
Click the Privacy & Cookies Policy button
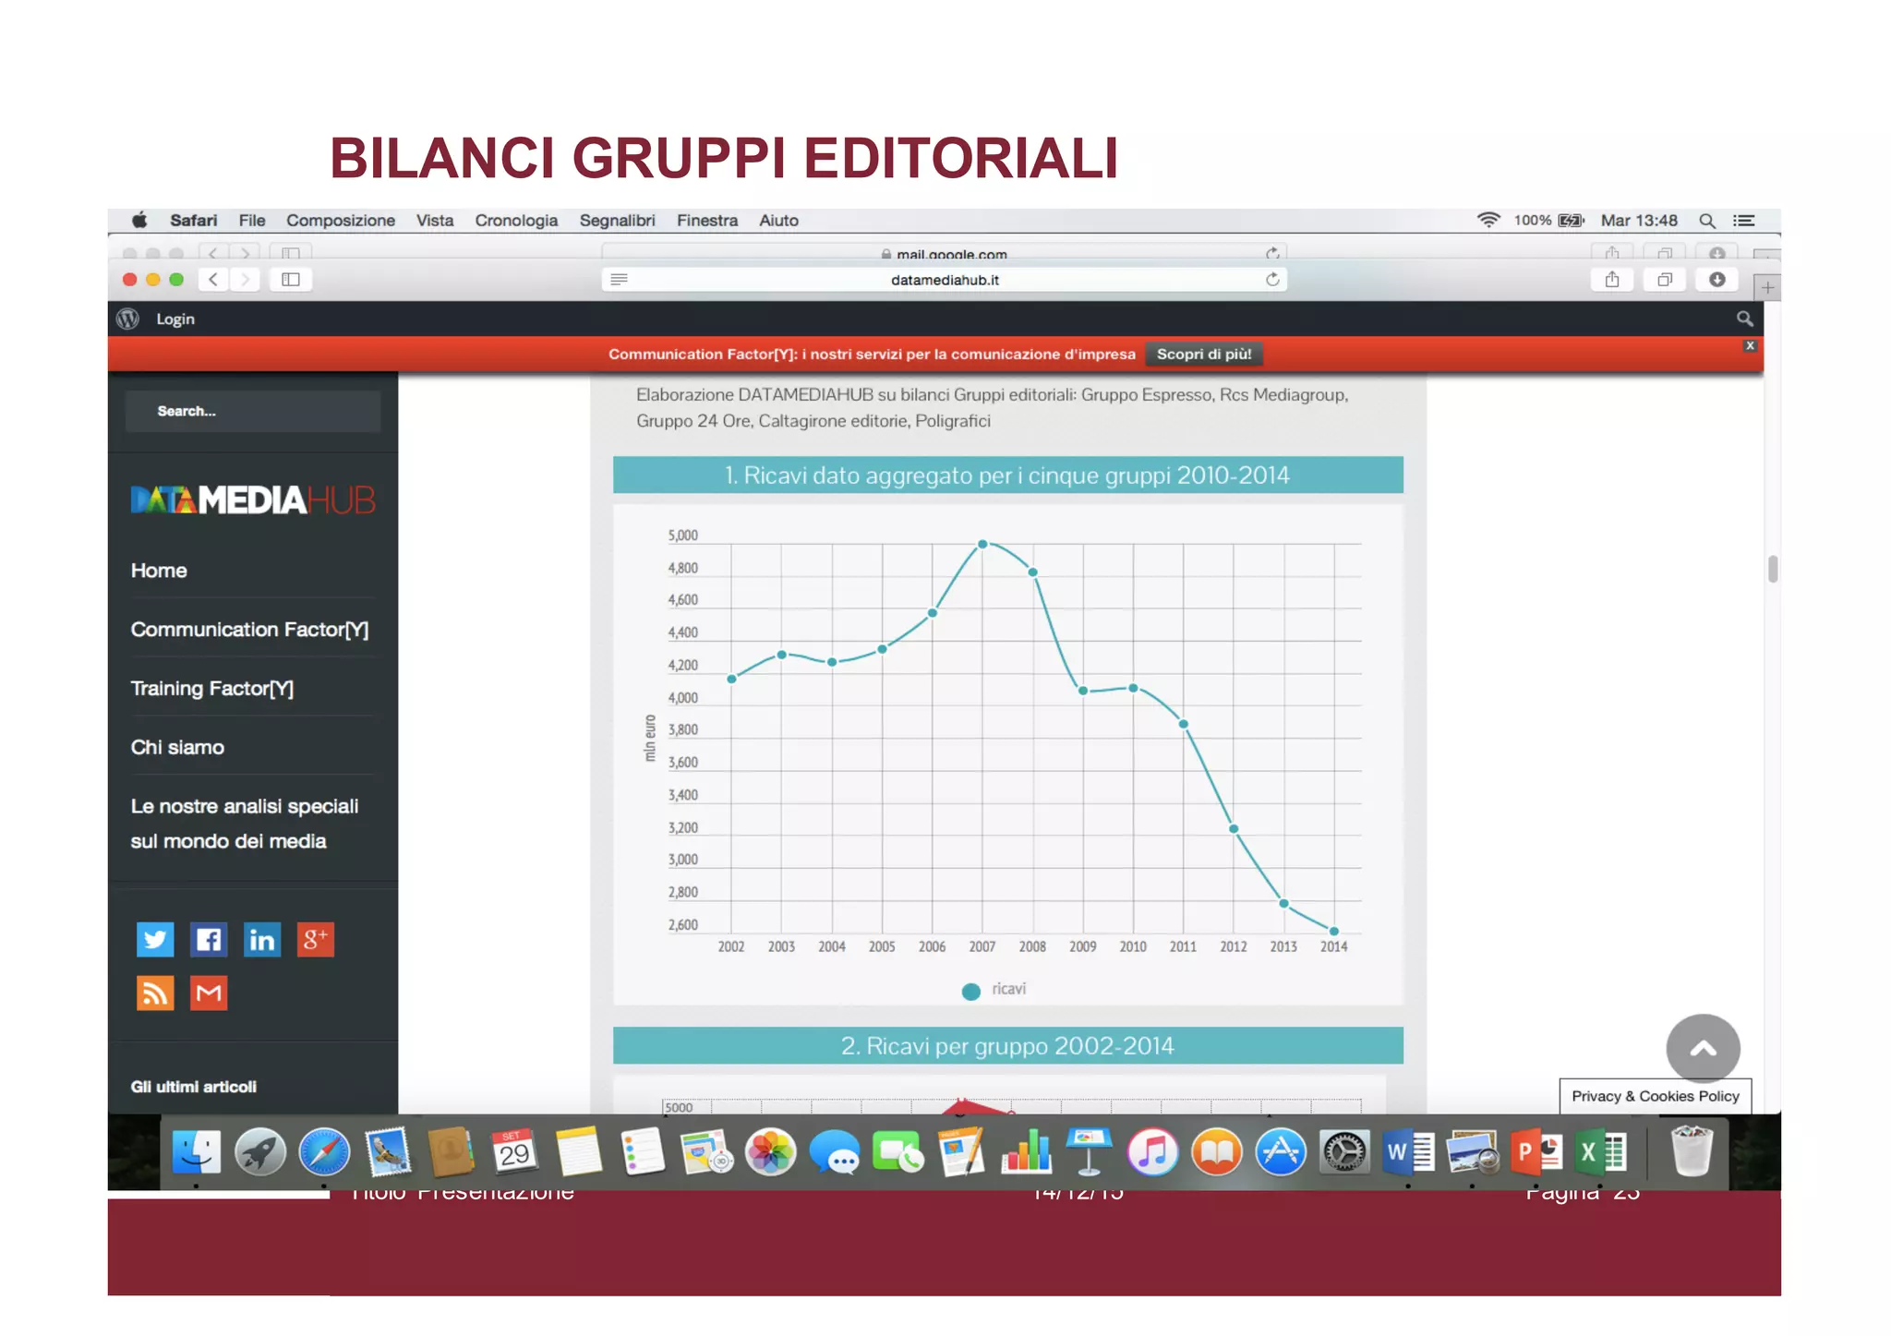(x=1656, y=1096)
